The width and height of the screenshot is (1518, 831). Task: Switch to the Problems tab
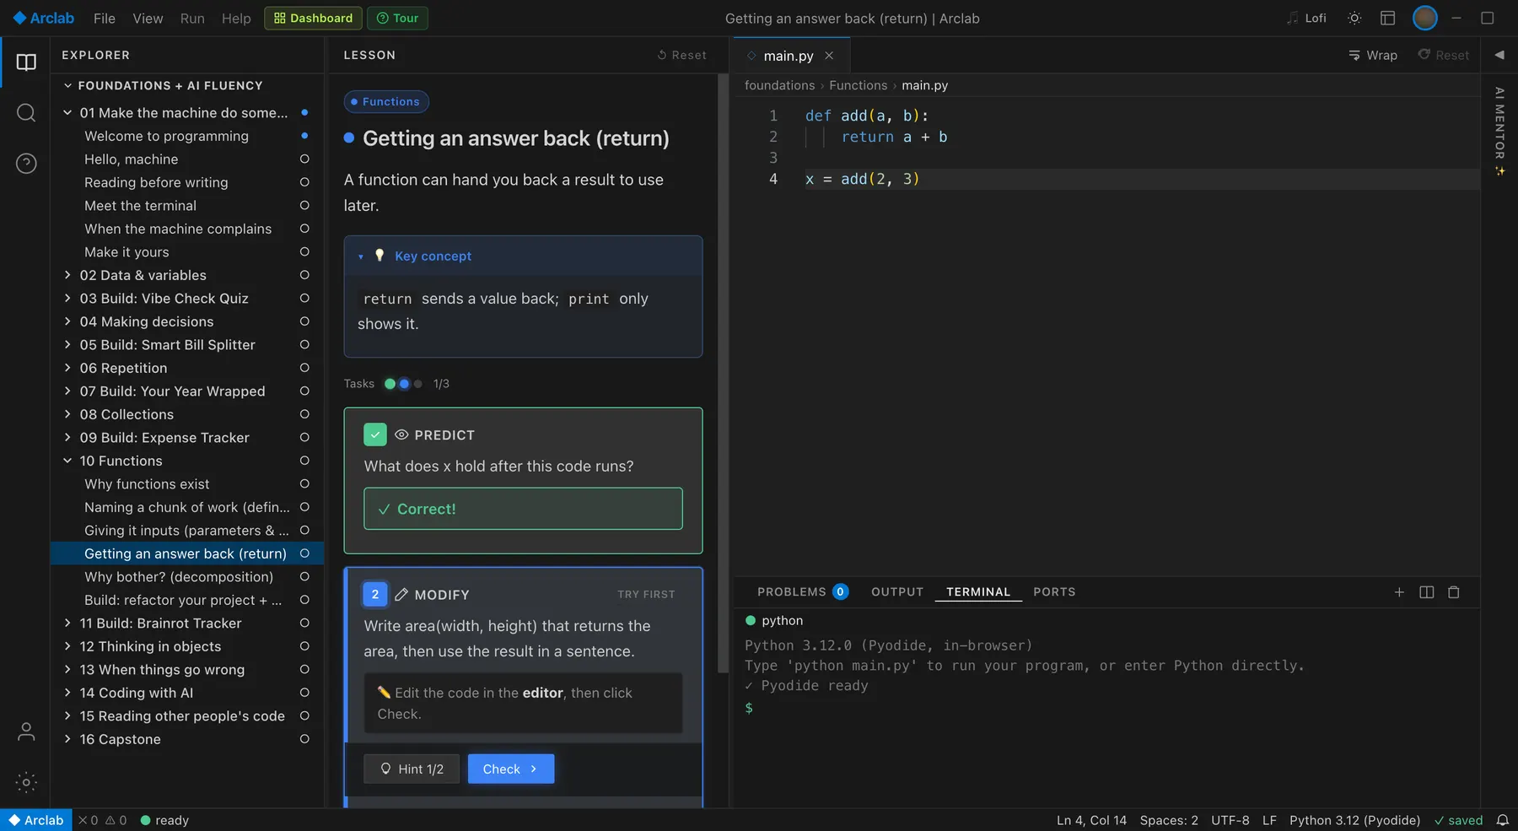pyautogui.click(x=802, y=592)
